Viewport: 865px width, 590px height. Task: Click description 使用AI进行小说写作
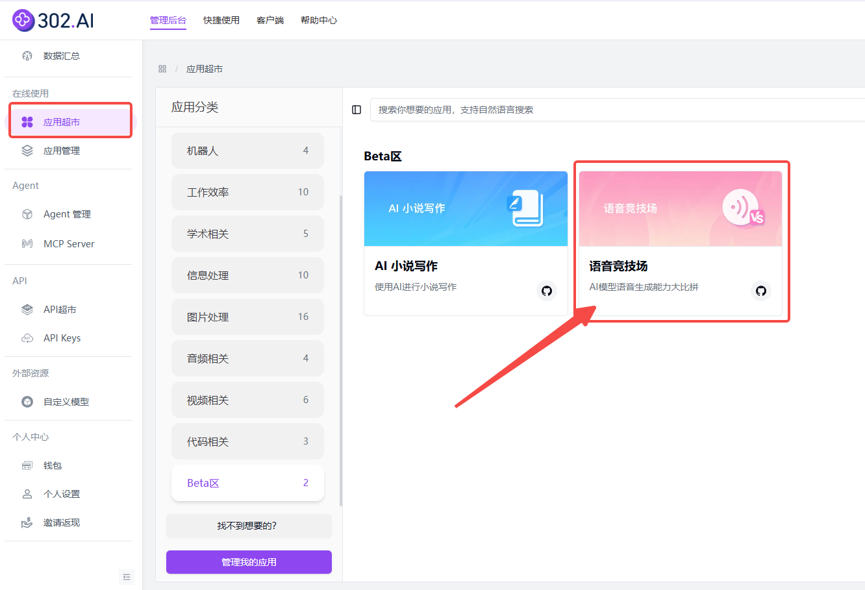click(416, 287)
